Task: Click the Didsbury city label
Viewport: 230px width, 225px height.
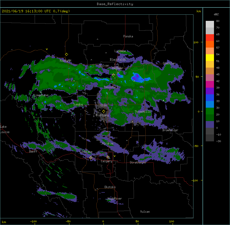Action: click(x=102, y=115)
